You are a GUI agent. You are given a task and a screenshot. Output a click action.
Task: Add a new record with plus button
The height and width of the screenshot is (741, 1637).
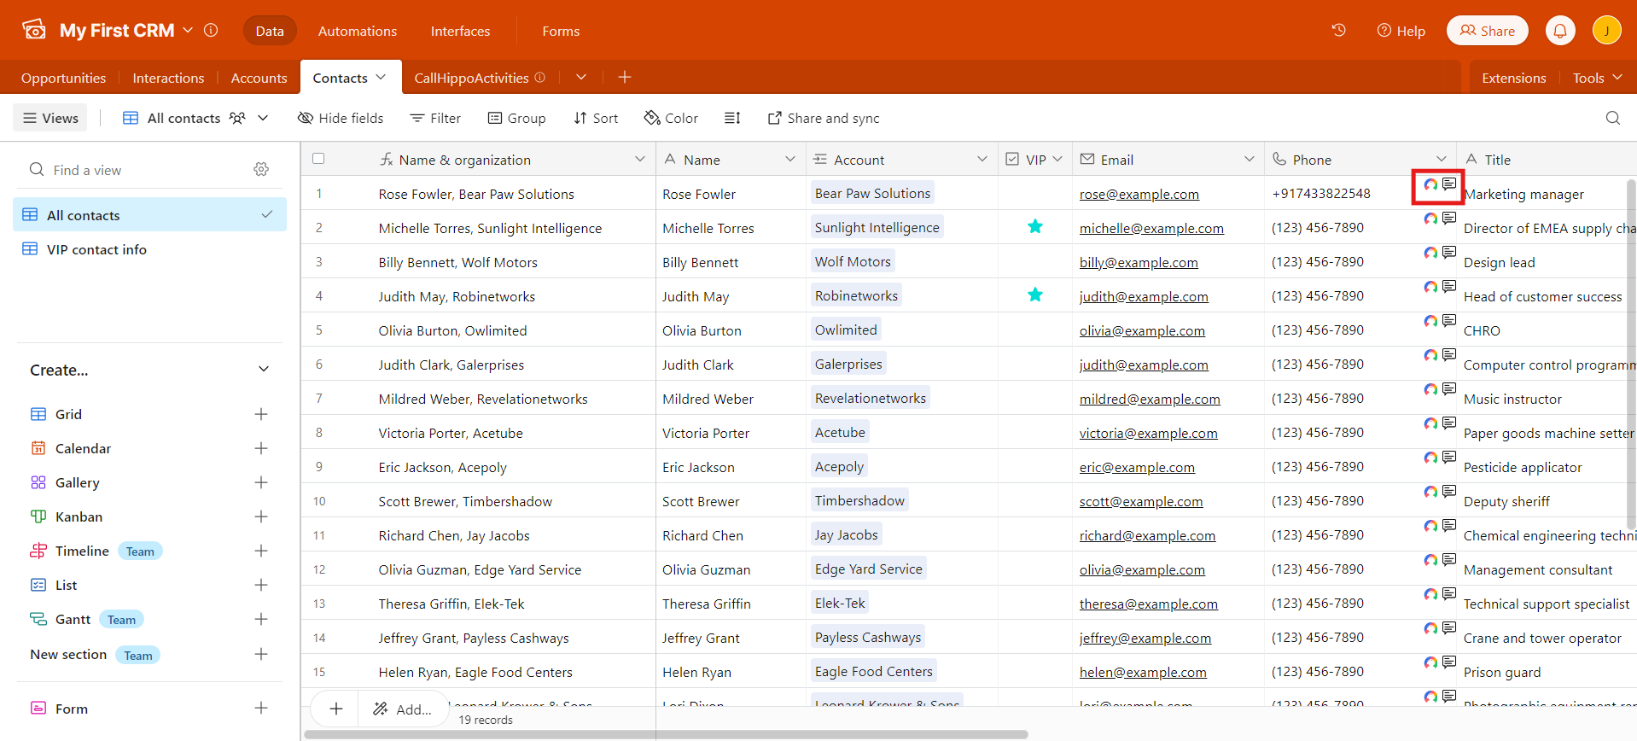coord(336,709)
